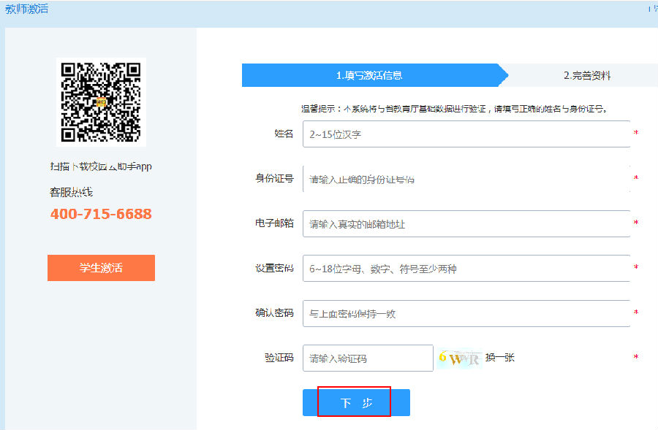Click the 温馨提示 hint text
Viewport: 658px width, 430px height.
455,109
